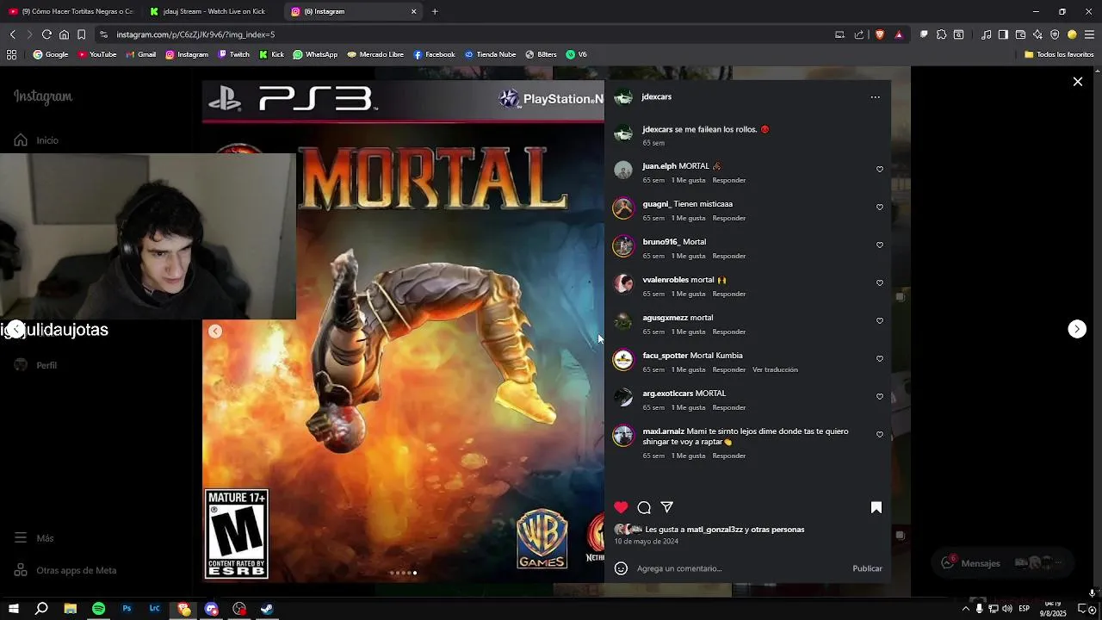Show hidden system tray icons
This screenshot has height=620, width=1102.
pyautogui.click(x=966, y=609)
